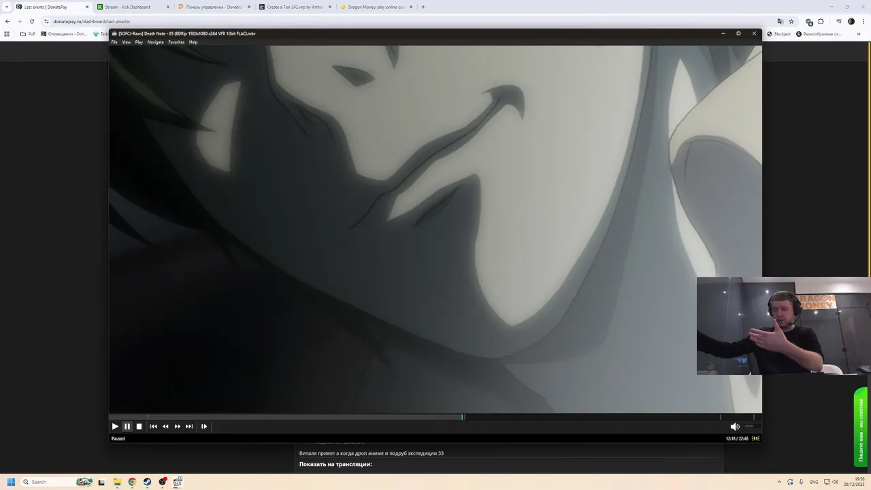Click the Paused status text

point(118,438)
